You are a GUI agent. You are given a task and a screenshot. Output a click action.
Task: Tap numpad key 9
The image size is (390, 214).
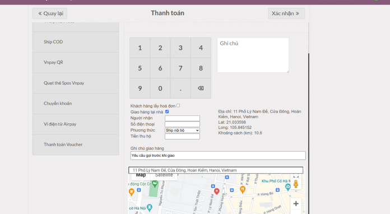click(x=140, y=89)
